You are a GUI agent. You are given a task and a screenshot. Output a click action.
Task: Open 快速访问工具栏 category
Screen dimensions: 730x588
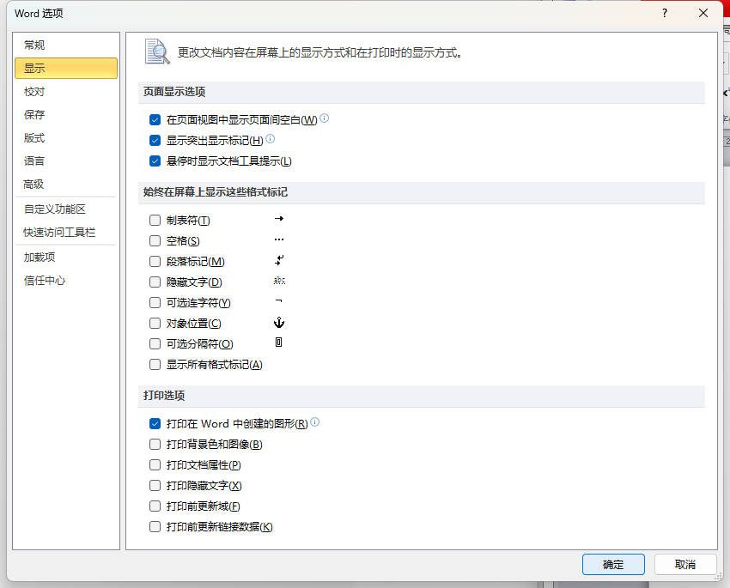(66, 232)
